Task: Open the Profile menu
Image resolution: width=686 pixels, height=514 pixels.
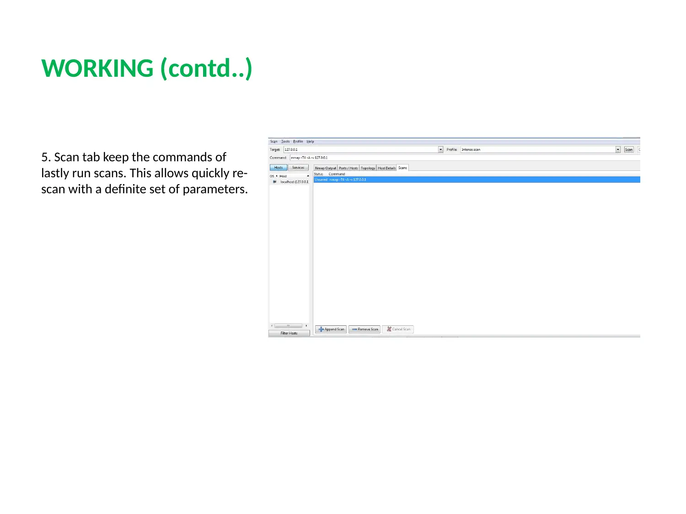Action: (x=298, y=142)
